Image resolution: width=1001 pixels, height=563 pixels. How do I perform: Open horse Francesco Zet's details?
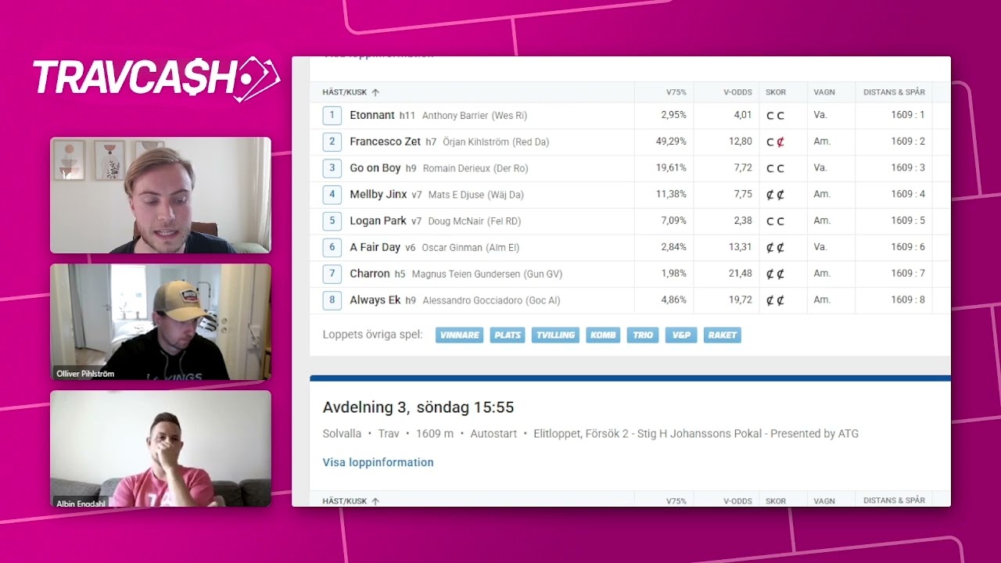pyautogui.click(x=385, y=142)
